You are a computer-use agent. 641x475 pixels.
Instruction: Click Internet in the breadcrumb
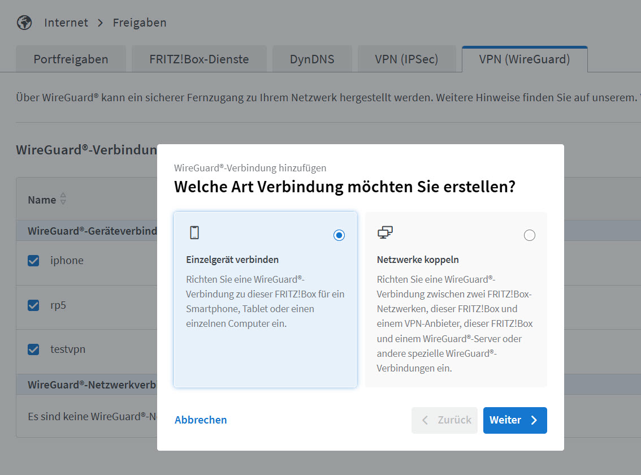(x=66, y=23)
